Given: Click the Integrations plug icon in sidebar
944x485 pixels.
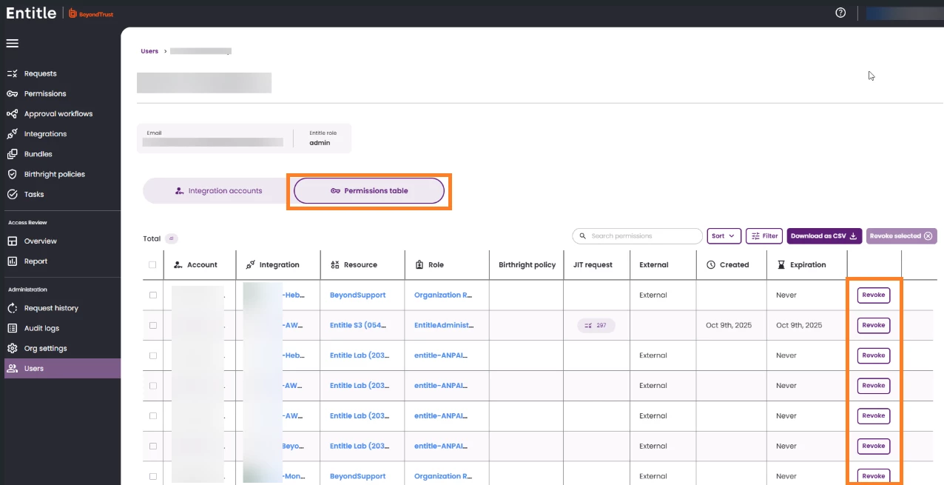Looking at the screenshot, I should (12, 134).
